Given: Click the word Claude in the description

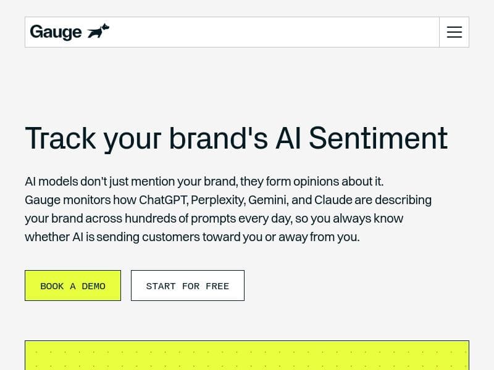Looking at the screenshot, I should [x=333, y=200].
